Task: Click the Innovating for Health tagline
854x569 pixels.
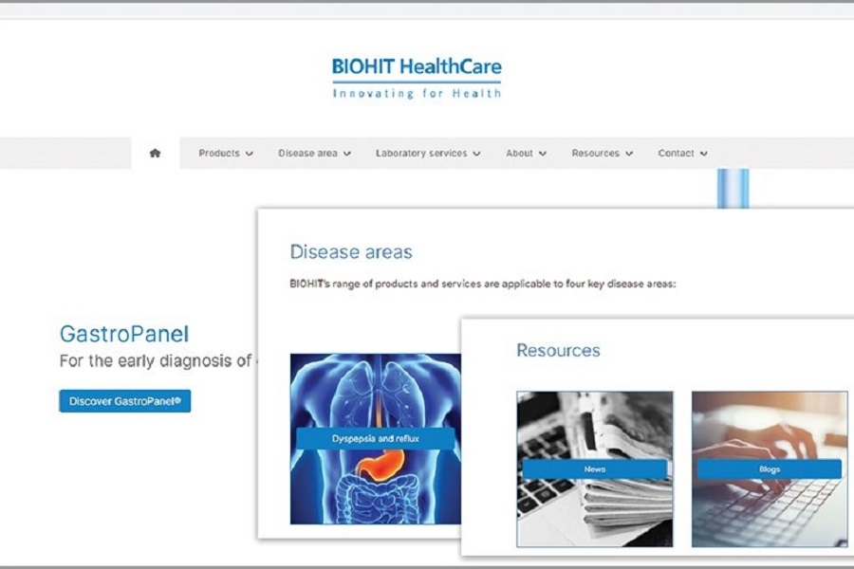Action: 417,94
